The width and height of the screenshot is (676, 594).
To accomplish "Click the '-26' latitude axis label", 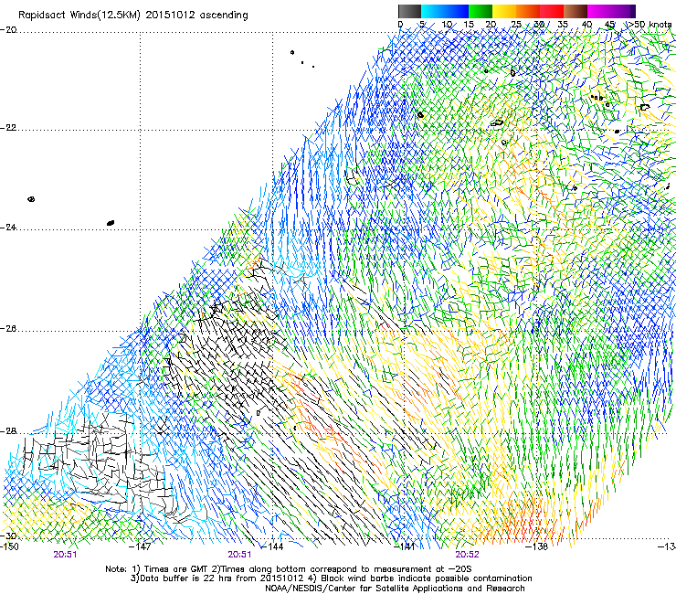I will 8,328.
